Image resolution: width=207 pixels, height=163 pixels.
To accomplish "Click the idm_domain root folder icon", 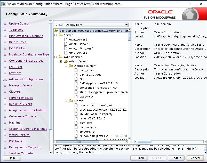I will [x=56, y=31].
